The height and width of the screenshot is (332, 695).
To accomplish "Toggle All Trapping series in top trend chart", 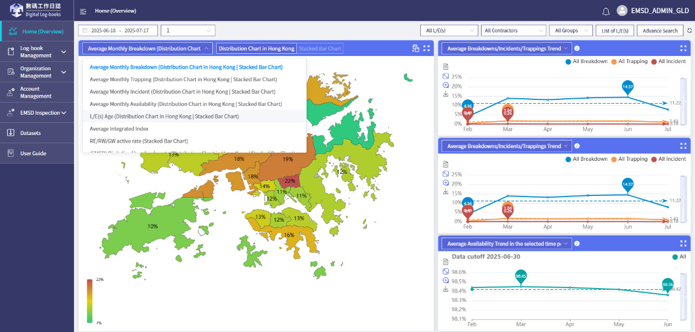I will tap(629, 61).
